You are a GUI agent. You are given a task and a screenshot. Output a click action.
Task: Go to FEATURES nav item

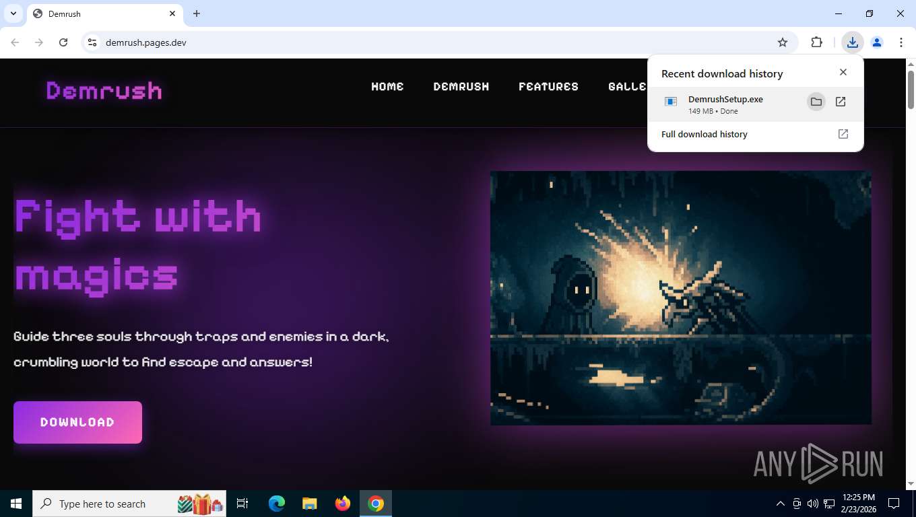click(548, 86)
